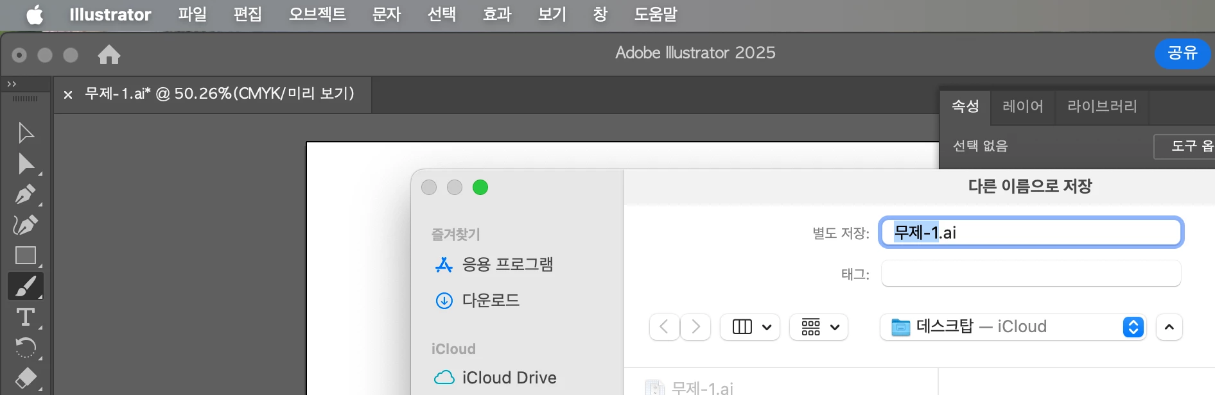The image size is (1215, 395).
Task: Open the 도움말 menu
Action: click(x=656, y=14)
